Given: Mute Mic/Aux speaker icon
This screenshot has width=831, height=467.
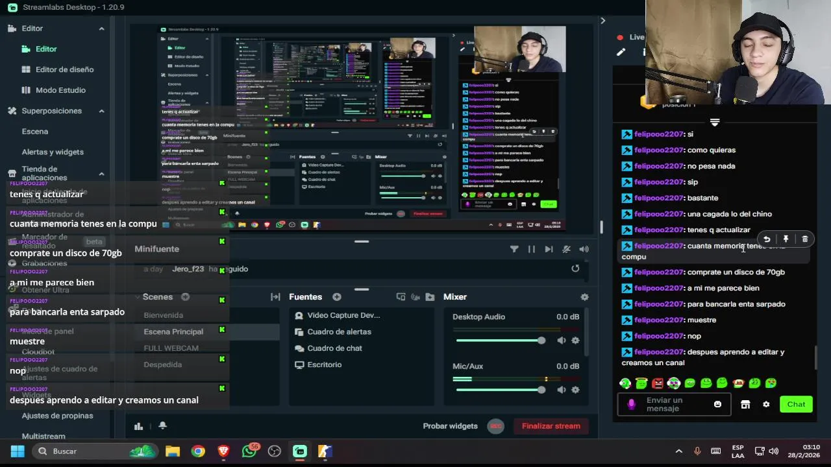Looking at the screenshot, I should [561, 390].
